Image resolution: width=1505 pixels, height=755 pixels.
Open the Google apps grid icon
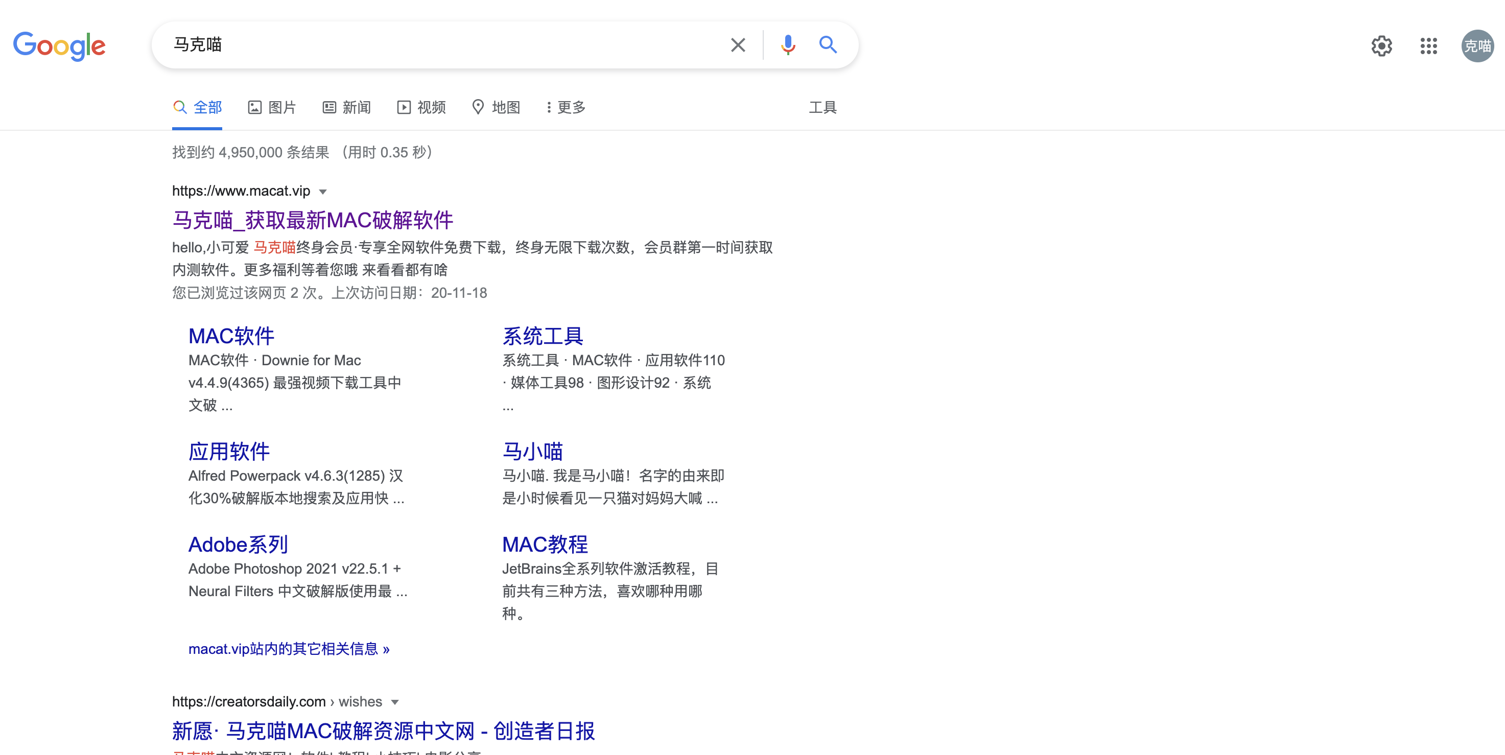[x=1428, y=45]
